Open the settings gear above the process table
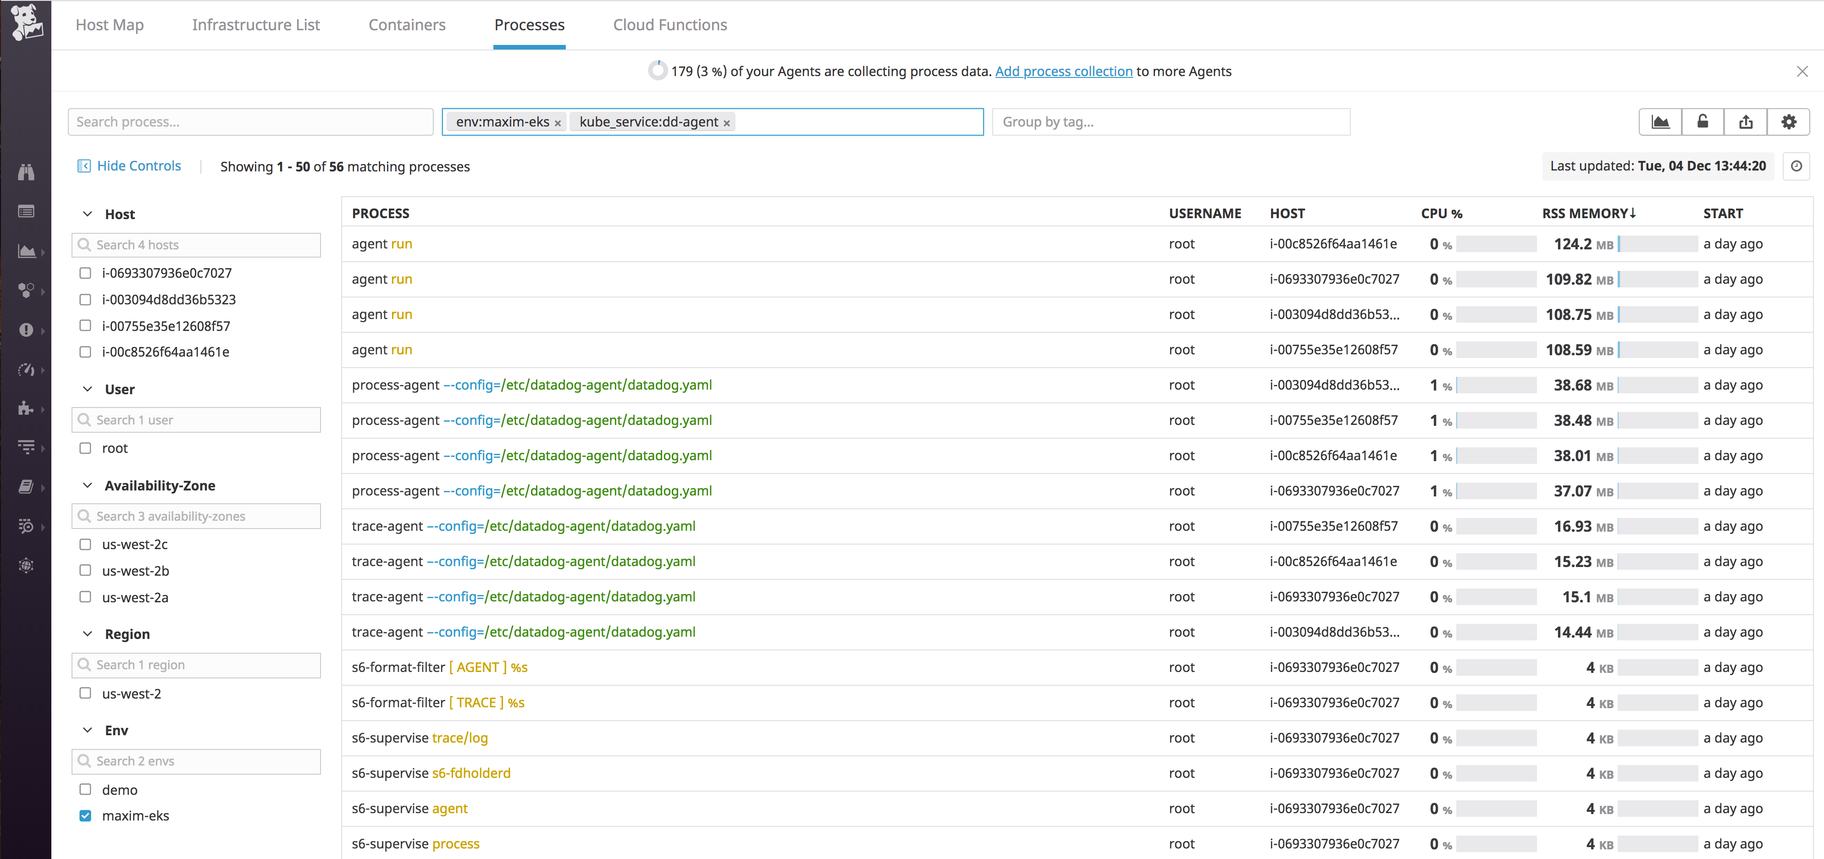Screen dimensions: 1824x859 click(x=1789, y=121)
